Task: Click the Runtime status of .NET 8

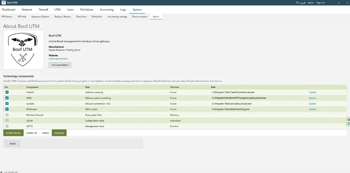Action: [174, 126]
